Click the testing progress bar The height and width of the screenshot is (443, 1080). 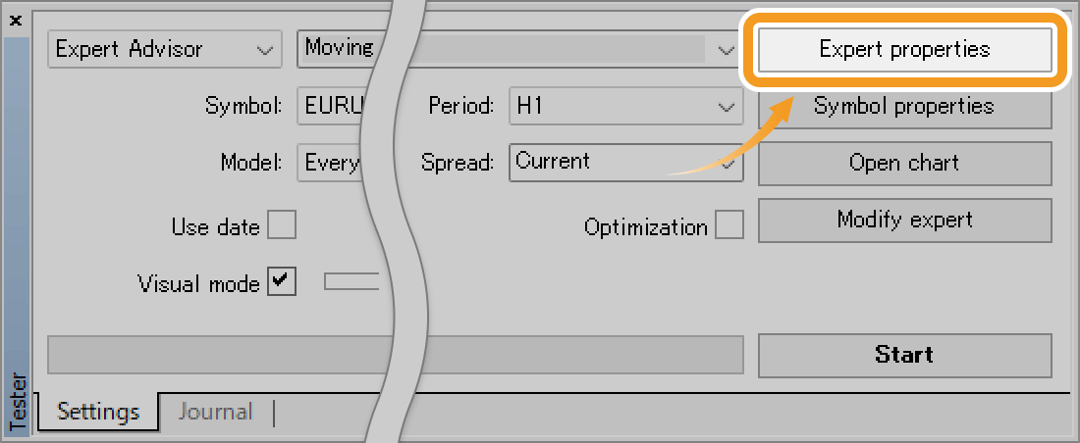pyautogui.click(x=395, y=355)
